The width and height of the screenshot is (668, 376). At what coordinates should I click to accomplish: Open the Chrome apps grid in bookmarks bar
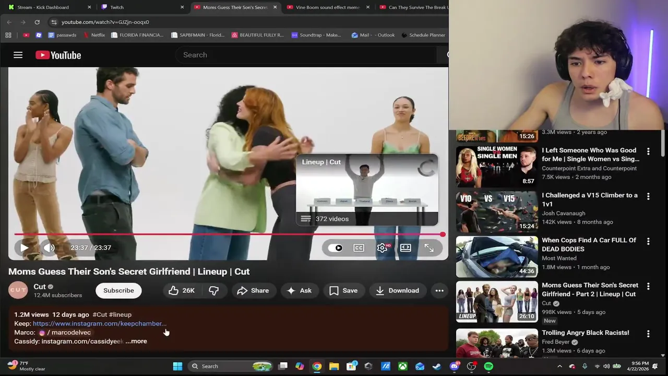click(8, 35)
